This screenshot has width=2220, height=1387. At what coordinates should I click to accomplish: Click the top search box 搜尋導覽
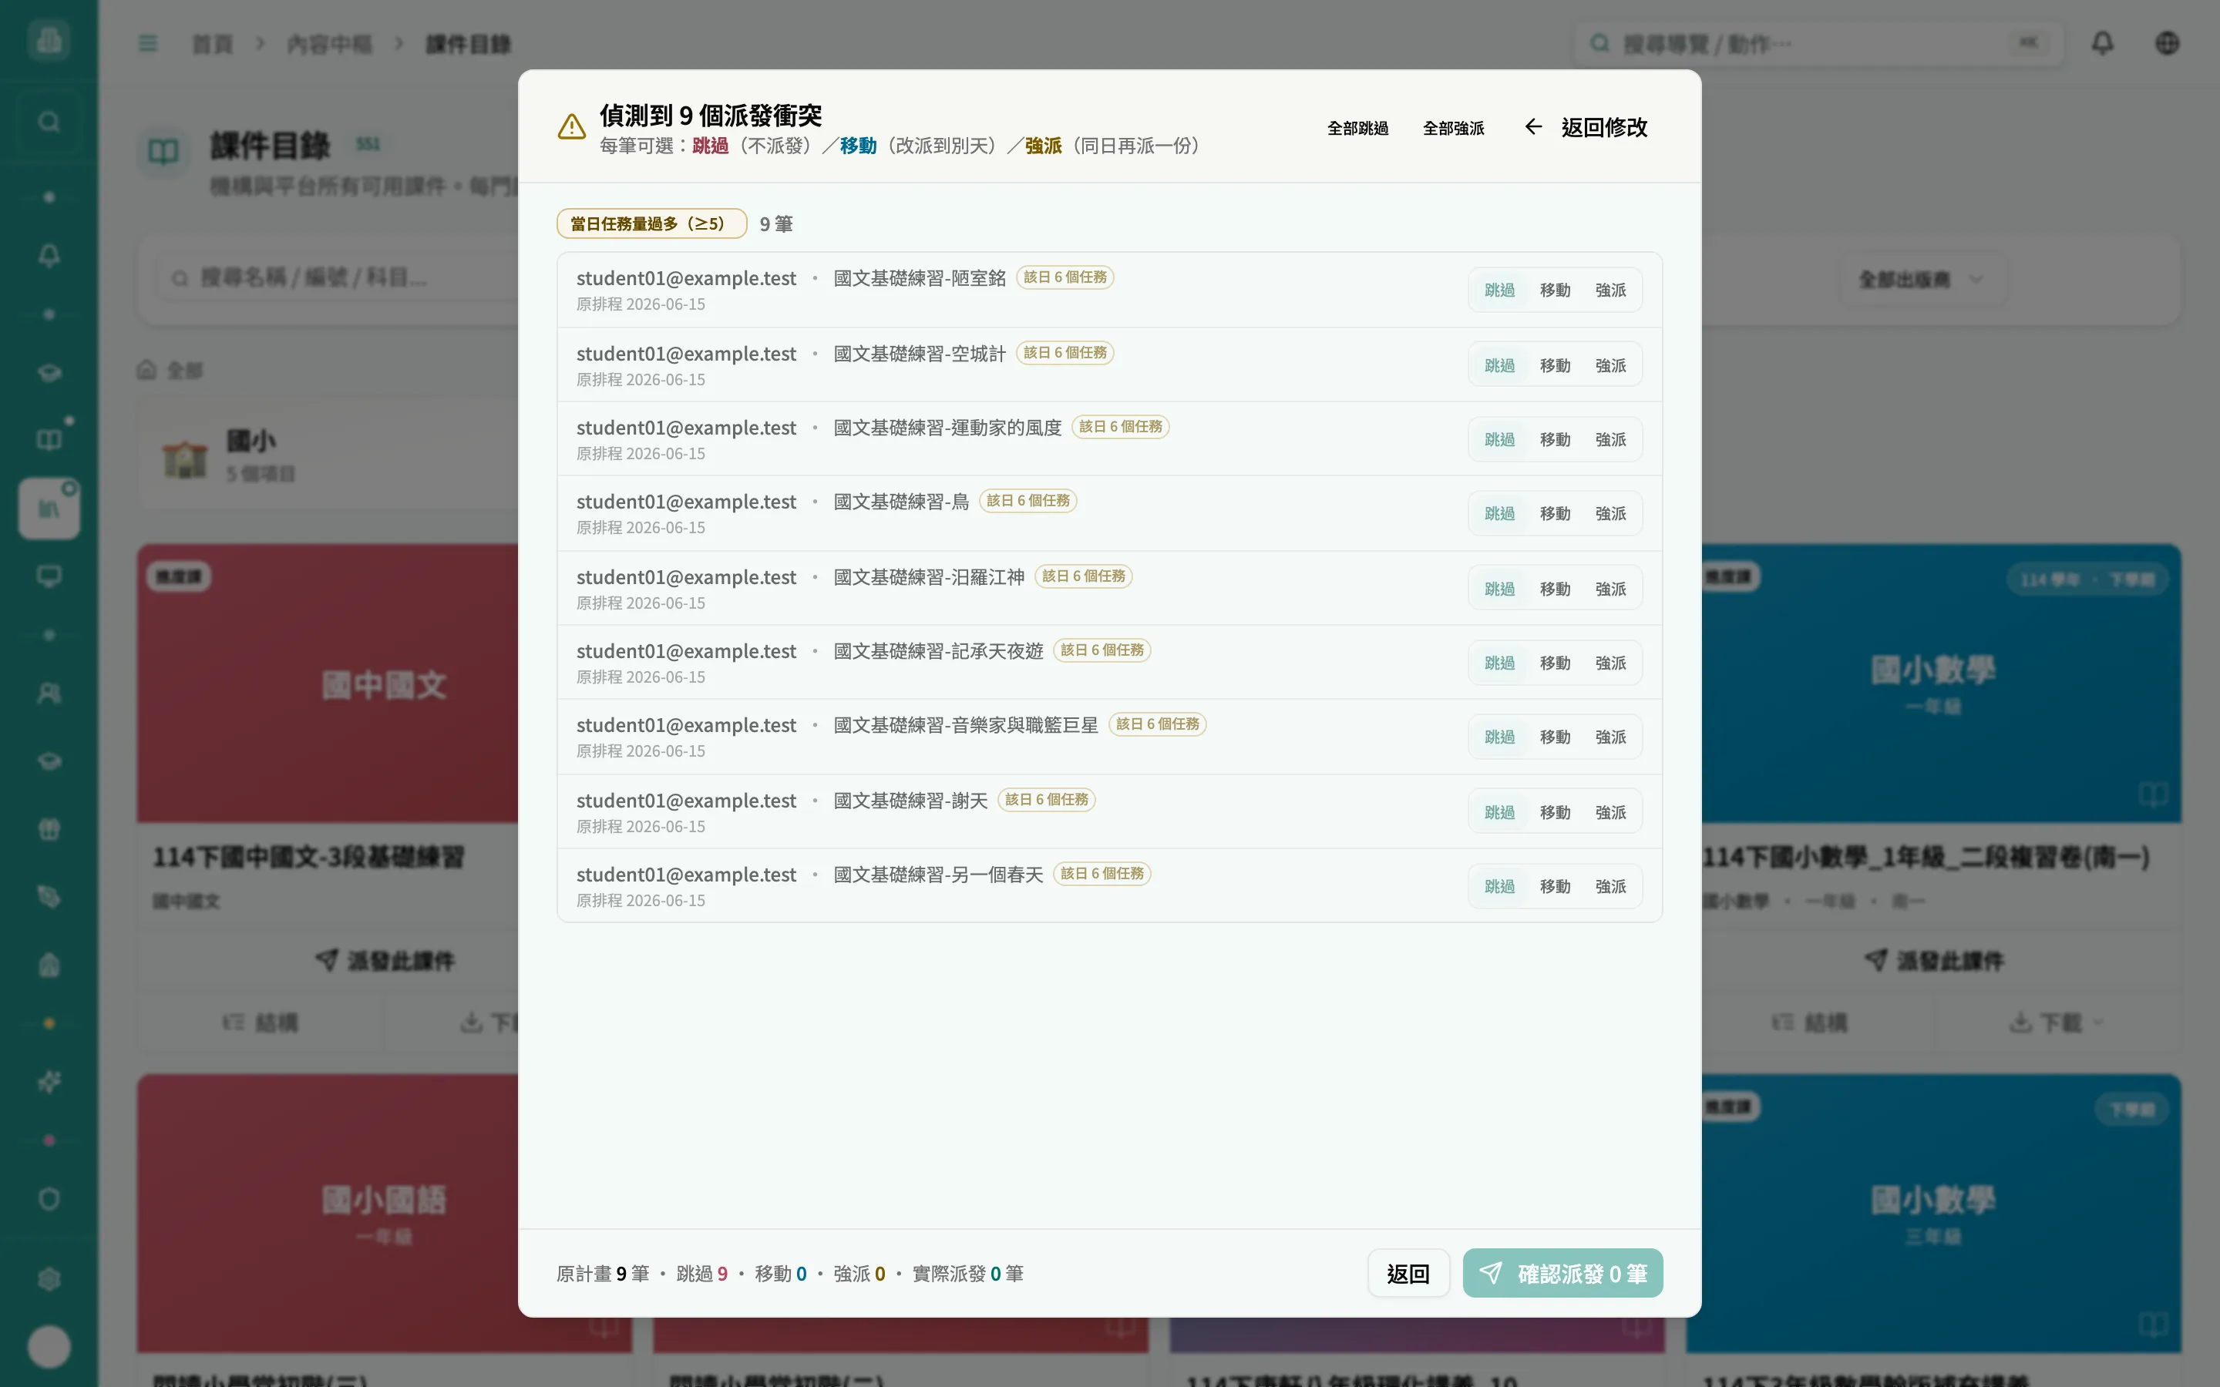[1819, 43]
